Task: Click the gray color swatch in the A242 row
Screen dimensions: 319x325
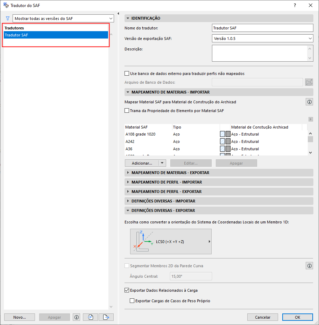Action: pos(228,141)
